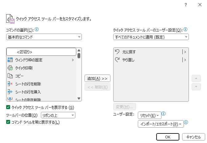Select the Delete Sheet Rows (シートの行を削除) icon
This screenshot has width=207, height=143.
tap(10, 84)
